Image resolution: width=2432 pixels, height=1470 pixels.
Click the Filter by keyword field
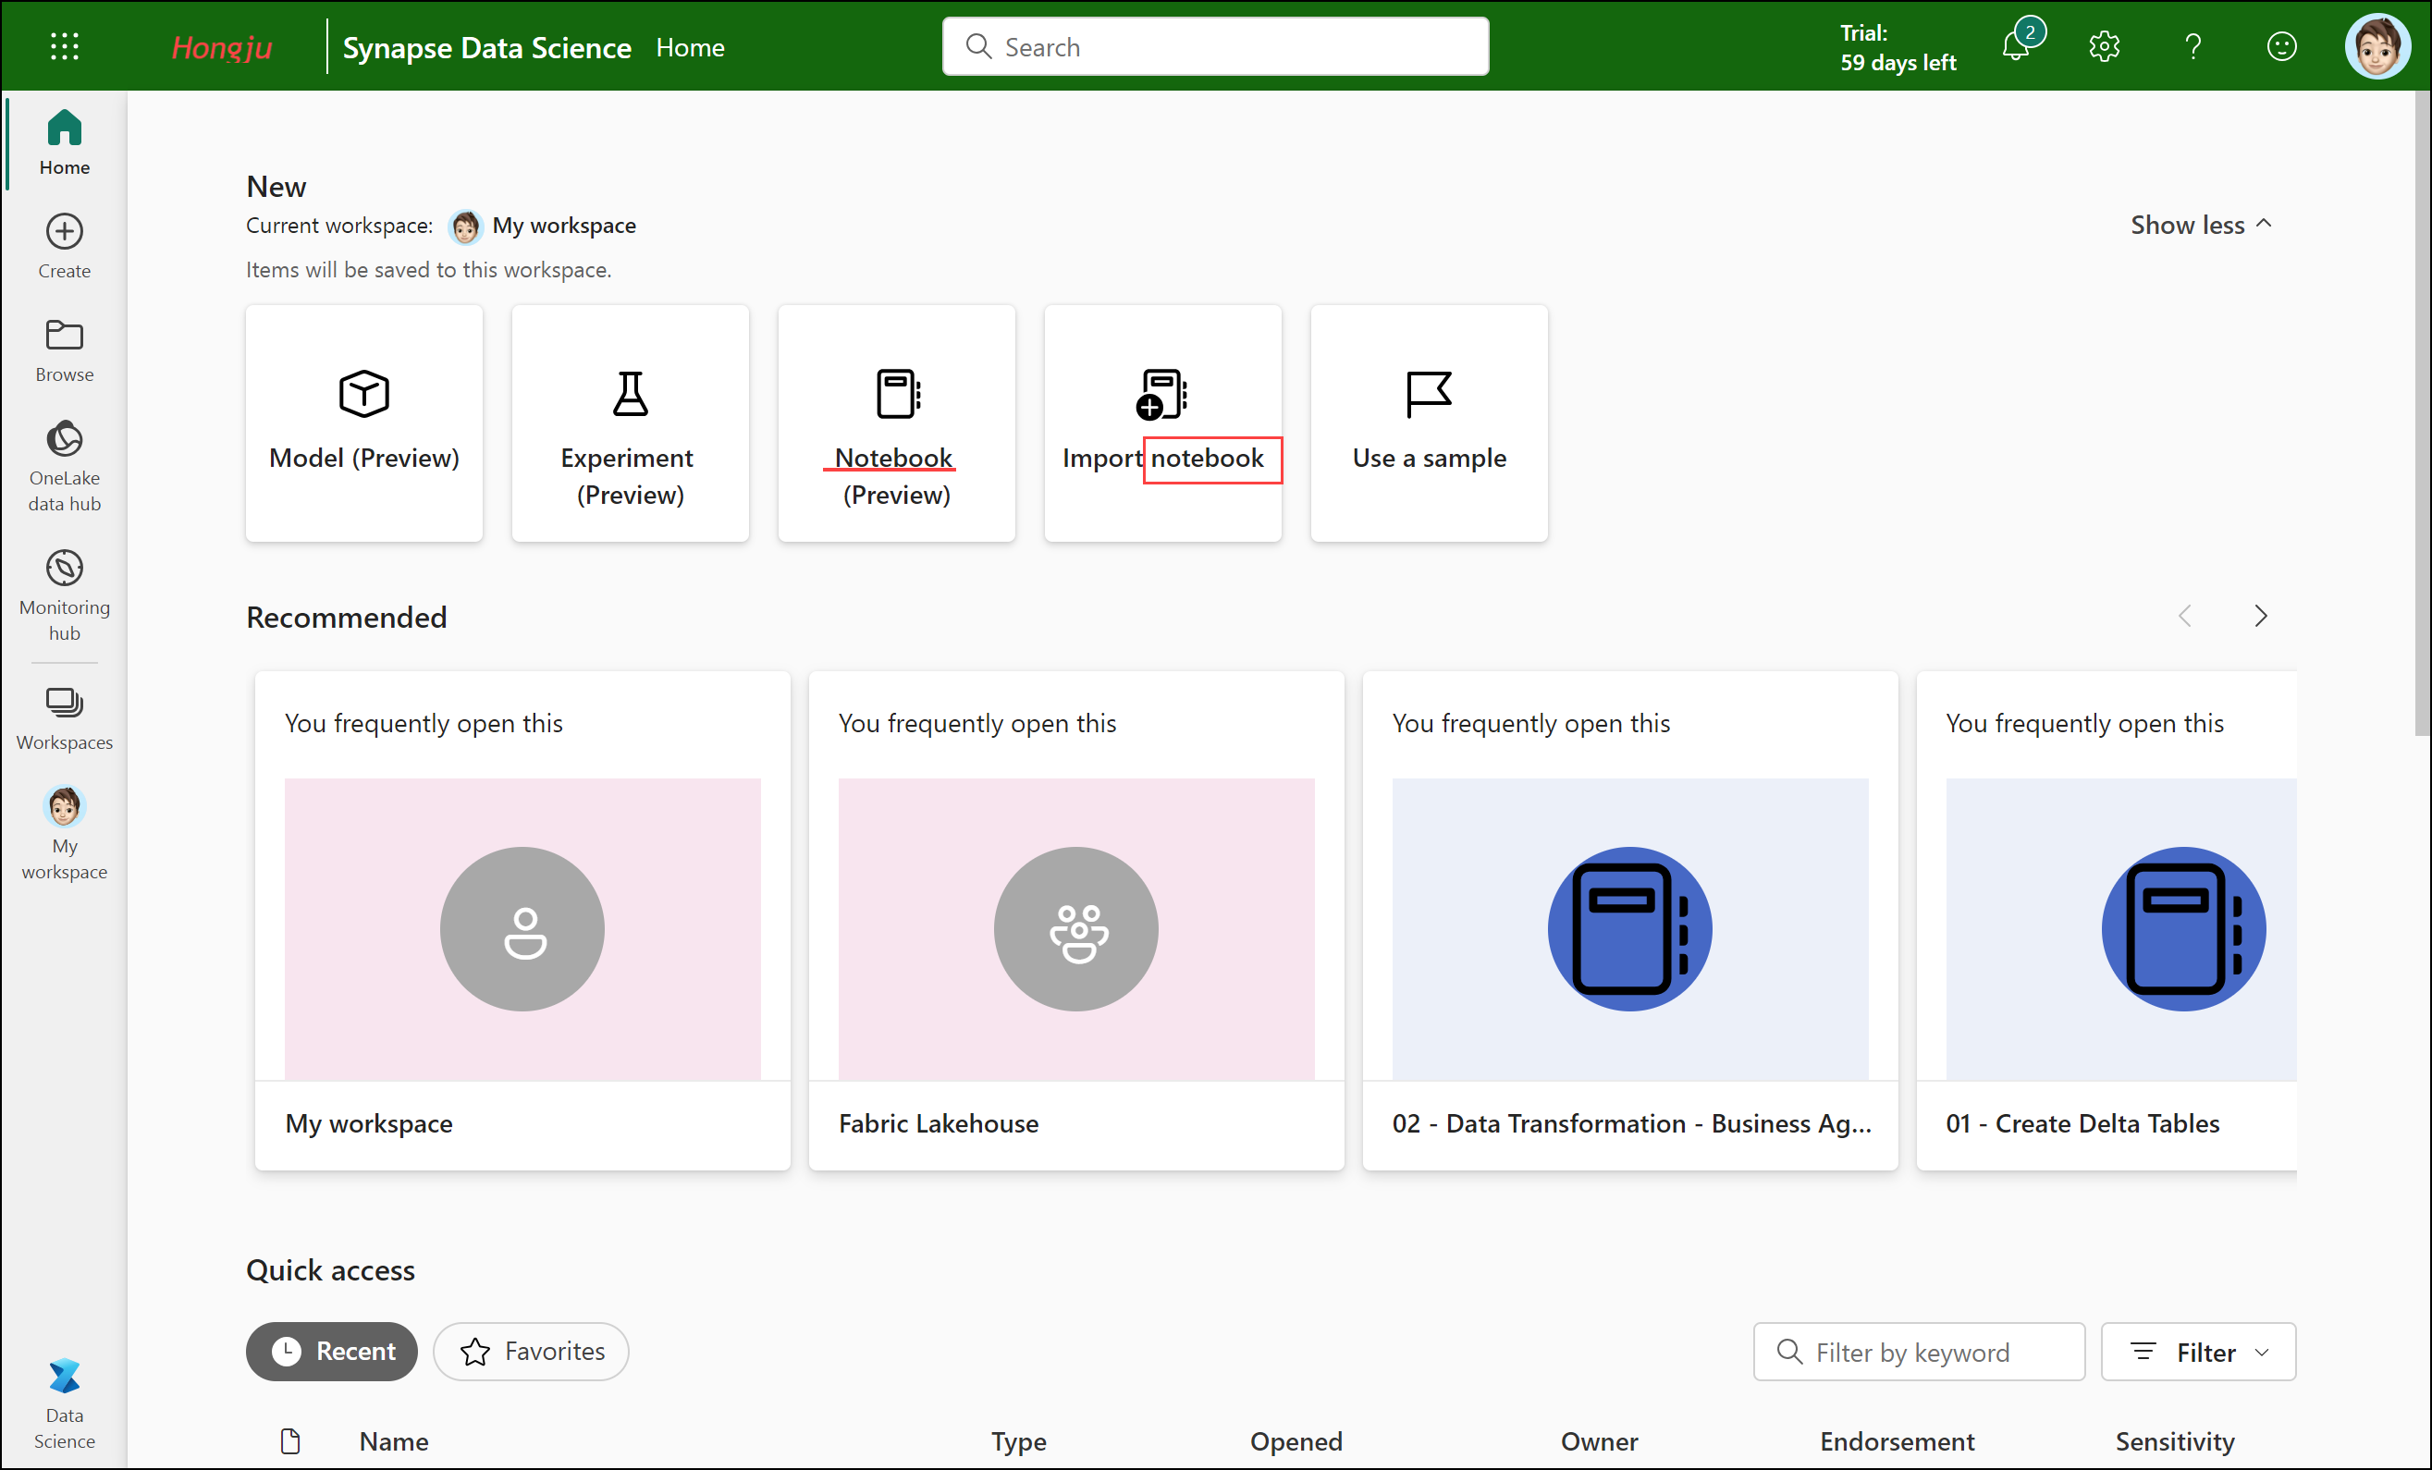(1919, 1352)
